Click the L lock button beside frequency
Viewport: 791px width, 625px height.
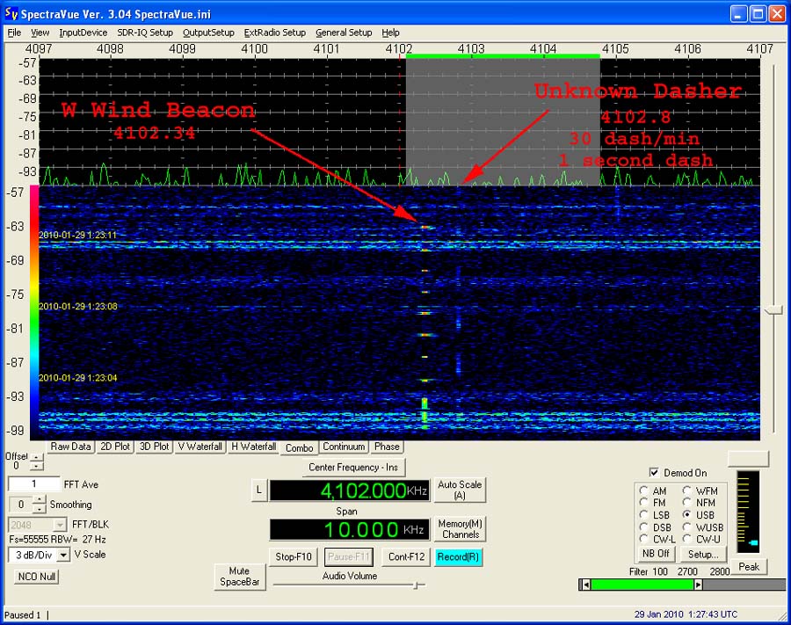[x=258, y=490]
